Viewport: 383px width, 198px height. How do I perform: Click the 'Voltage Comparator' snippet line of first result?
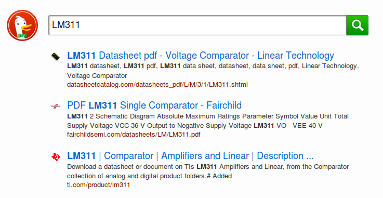[x=97, y=76]
